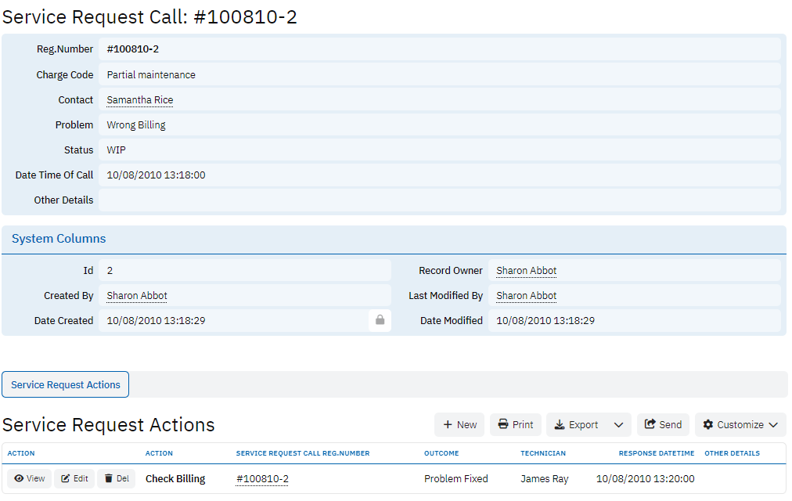Screen dimensions: 792x501
Task: Collapse the System Columns section header
Action: click(59, 239)
